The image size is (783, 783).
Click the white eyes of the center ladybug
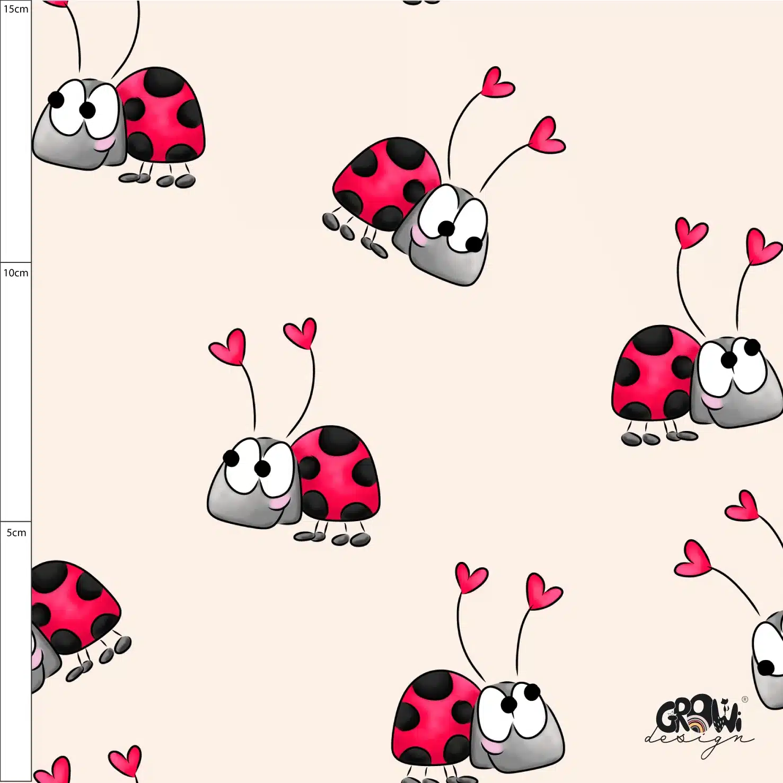tap(258, 467)
